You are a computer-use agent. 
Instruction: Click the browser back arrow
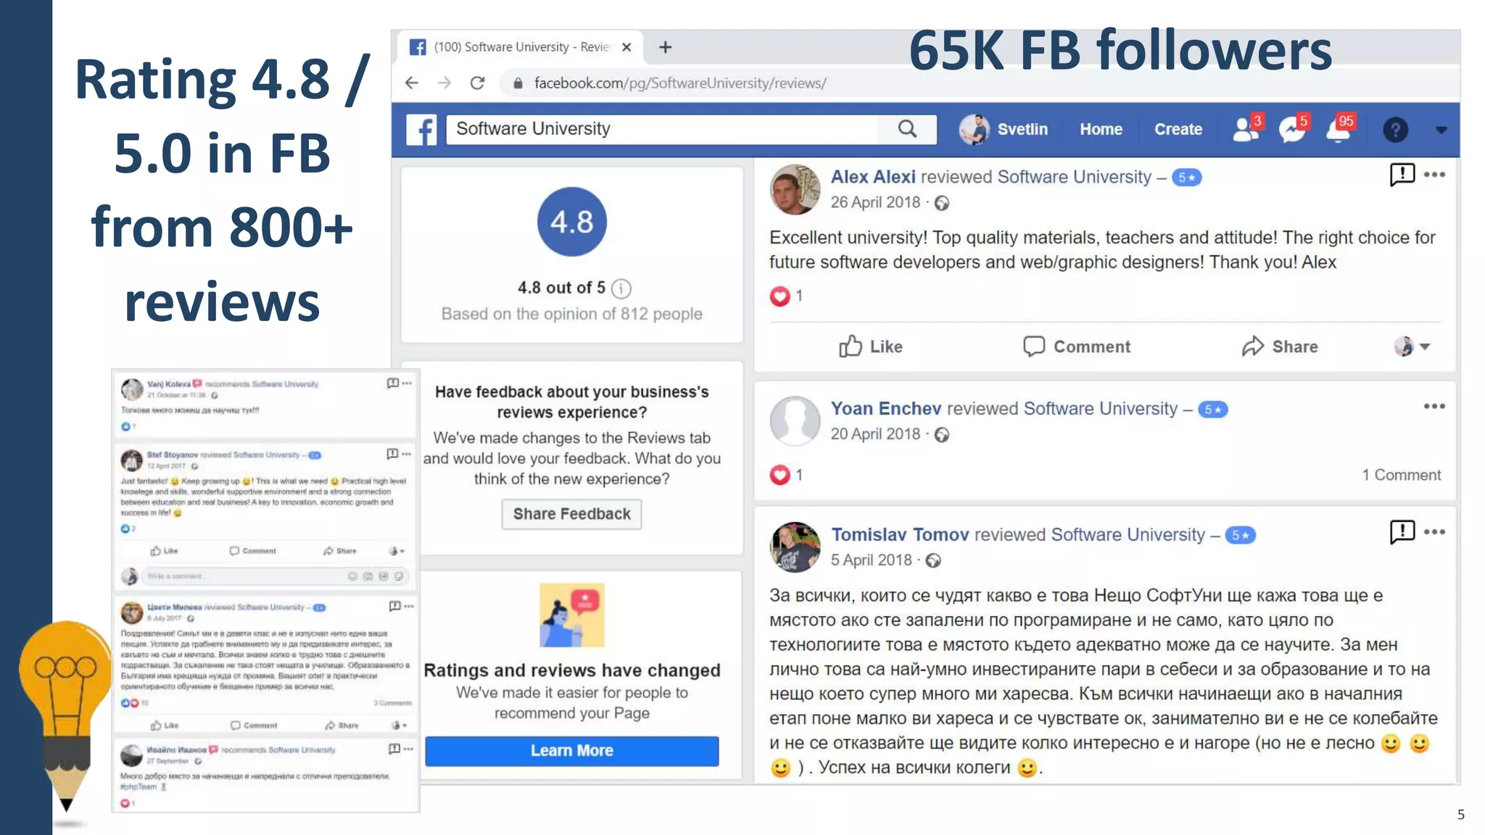point(412,83)
